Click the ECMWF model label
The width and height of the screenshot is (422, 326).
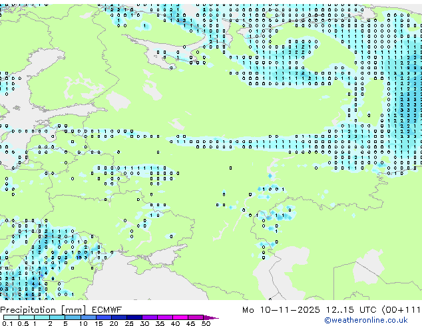point(107,310)
